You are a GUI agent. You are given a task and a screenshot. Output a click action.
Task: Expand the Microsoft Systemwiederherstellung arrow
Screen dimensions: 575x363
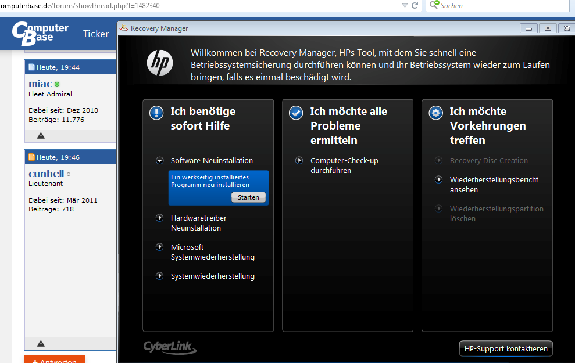coord(159,247)
